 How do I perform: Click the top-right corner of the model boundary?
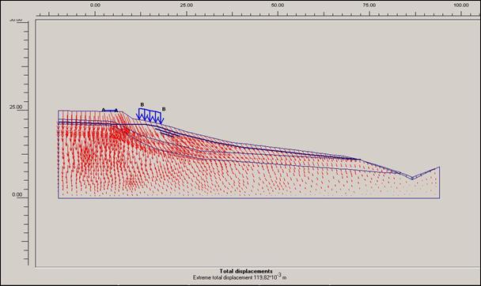point(440,167)
